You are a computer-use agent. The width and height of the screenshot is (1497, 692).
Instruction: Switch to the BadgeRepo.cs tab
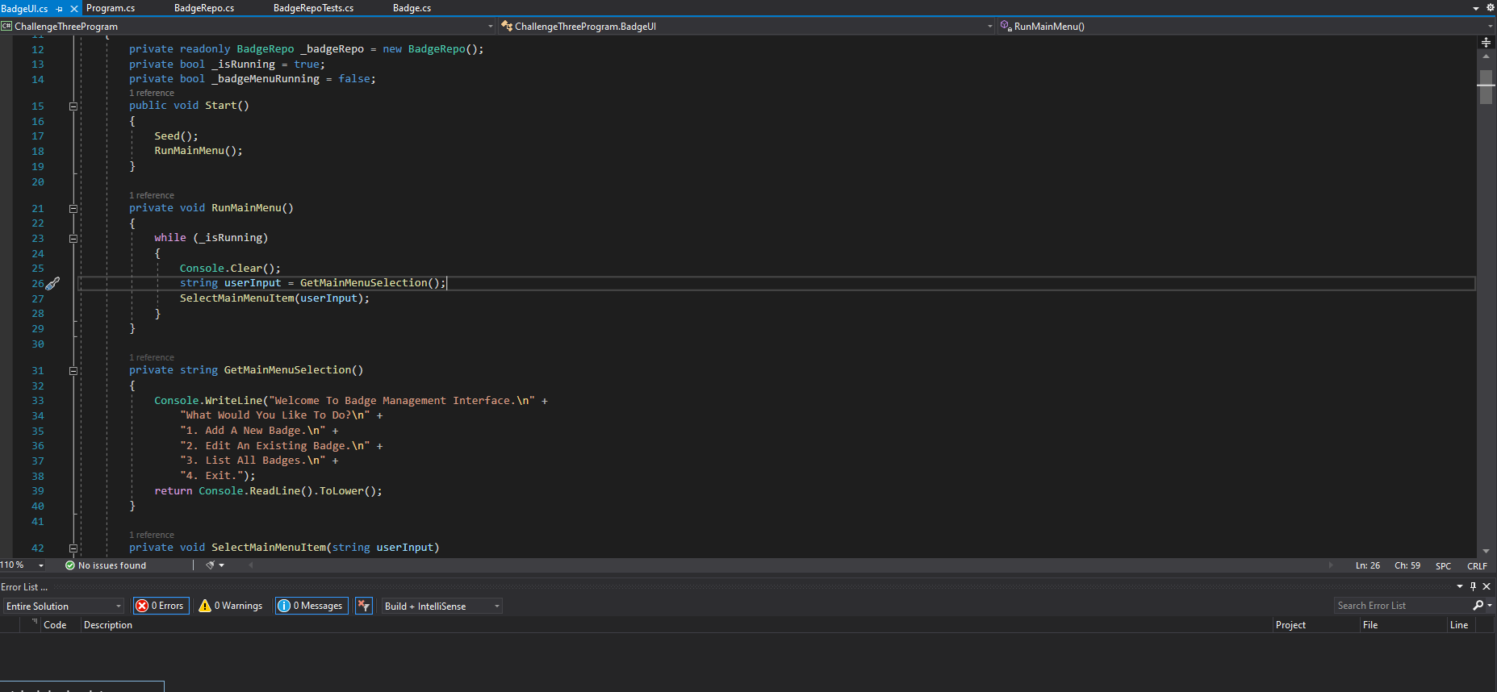pyautogui.click(x=204, y=8)
